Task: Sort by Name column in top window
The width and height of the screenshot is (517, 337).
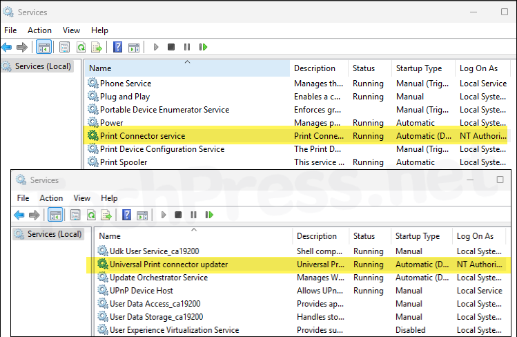Action: point(188,68)
